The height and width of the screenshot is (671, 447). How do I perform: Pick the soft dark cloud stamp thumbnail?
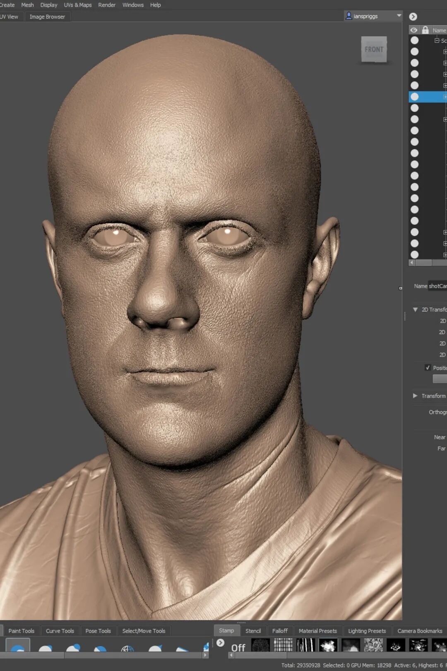click(351, 645)
